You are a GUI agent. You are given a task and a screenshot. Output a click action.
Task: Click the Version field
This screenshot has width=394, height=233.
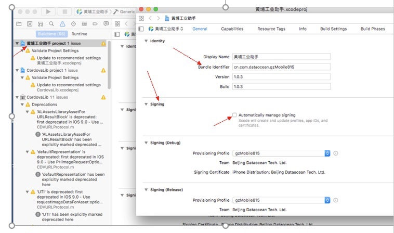point(281,76)
